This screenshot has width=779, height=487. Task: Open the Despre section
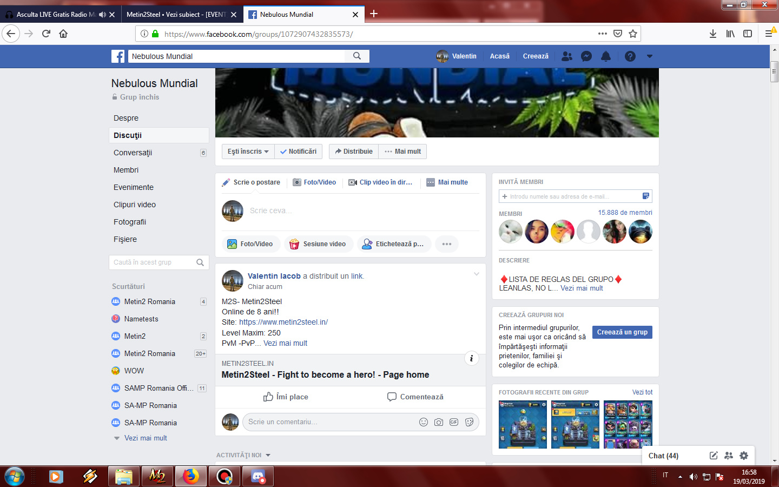(x=126, y=118)
